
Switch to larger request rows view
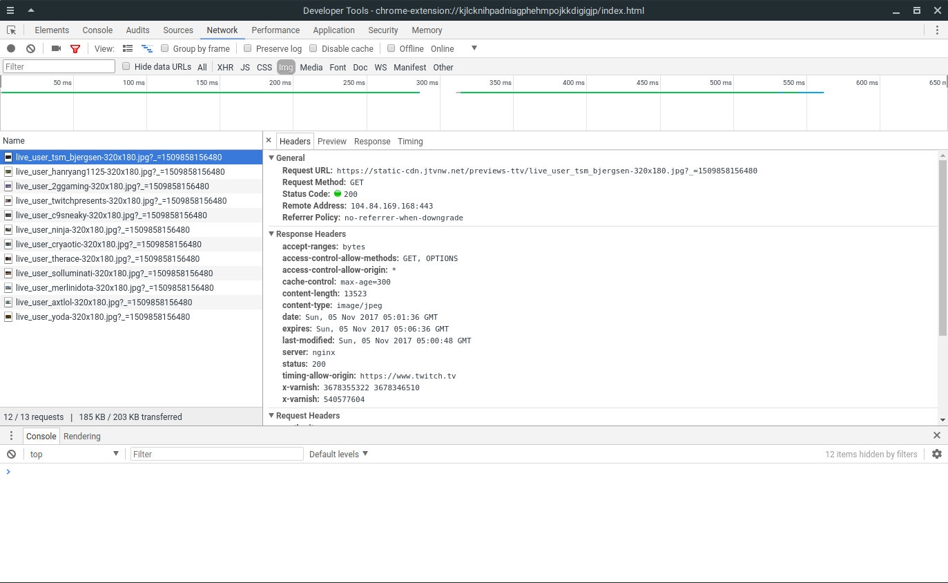128,48
